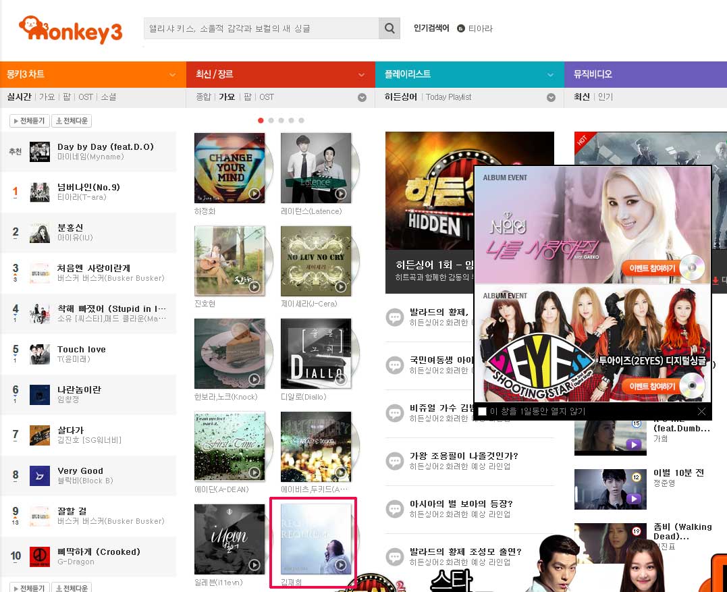Click the search magnifier icon
Image resolution: width=727 pixels, height=592 pixels.
(x=389, y=28)
